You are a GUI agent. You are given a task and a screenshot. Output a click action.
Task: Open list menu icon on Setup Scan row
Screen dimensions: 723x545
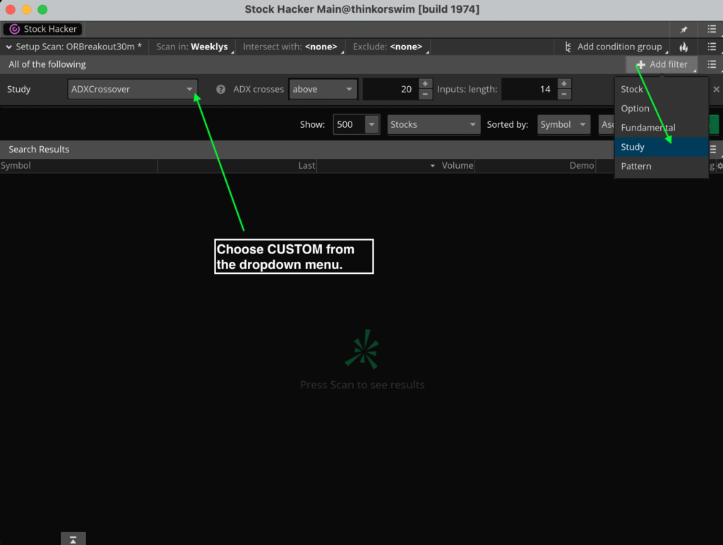[712, 47]
